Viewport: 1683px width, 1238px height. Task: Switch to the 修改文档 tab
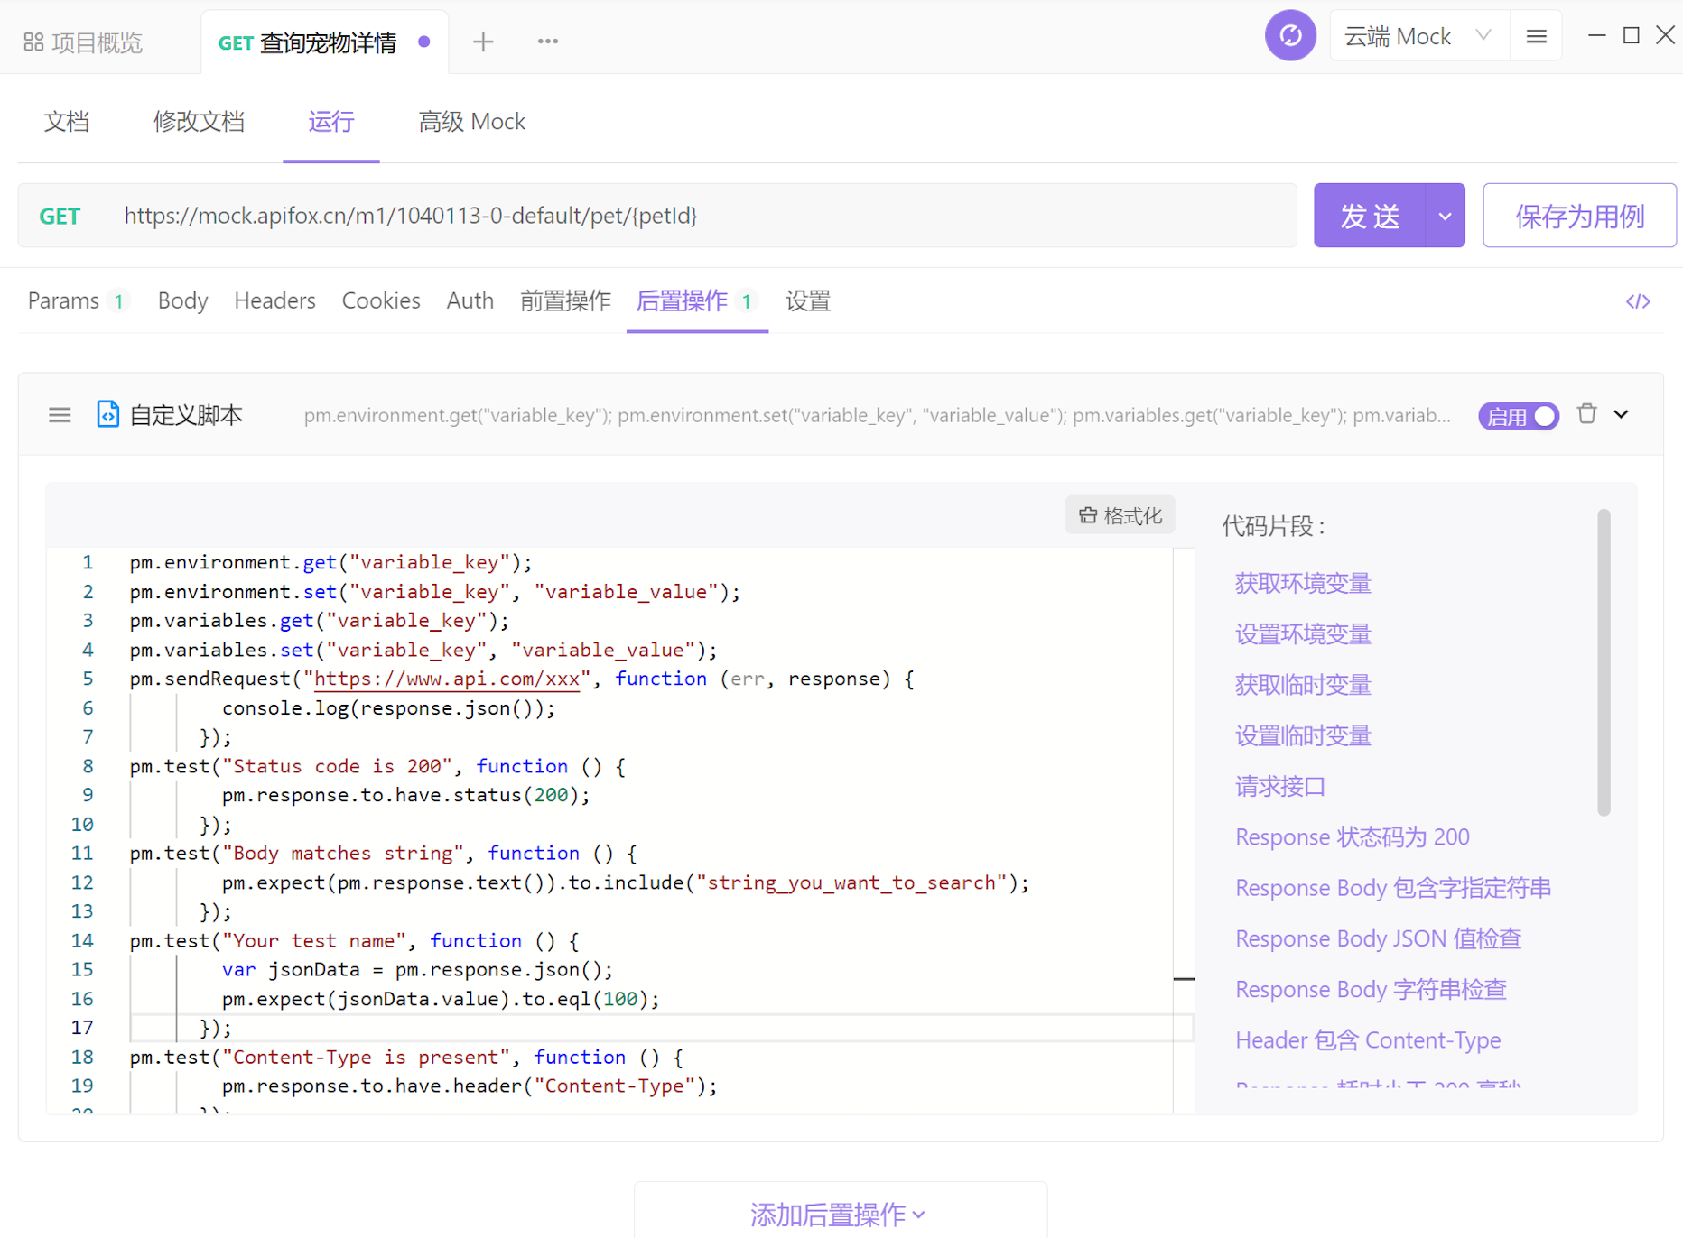[199, 122]
